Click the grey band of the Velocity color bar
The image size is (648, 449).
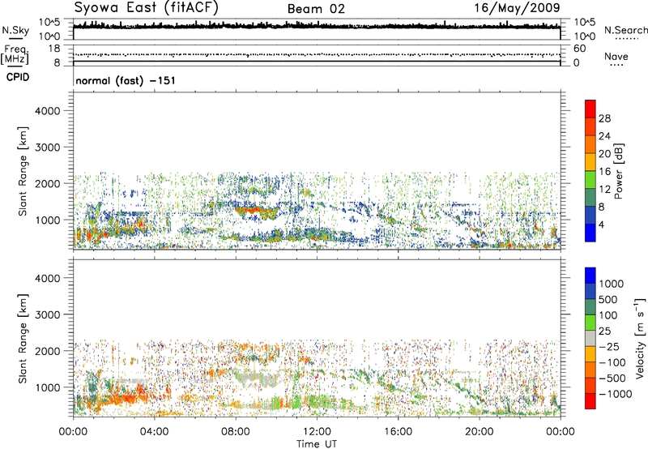590,339
